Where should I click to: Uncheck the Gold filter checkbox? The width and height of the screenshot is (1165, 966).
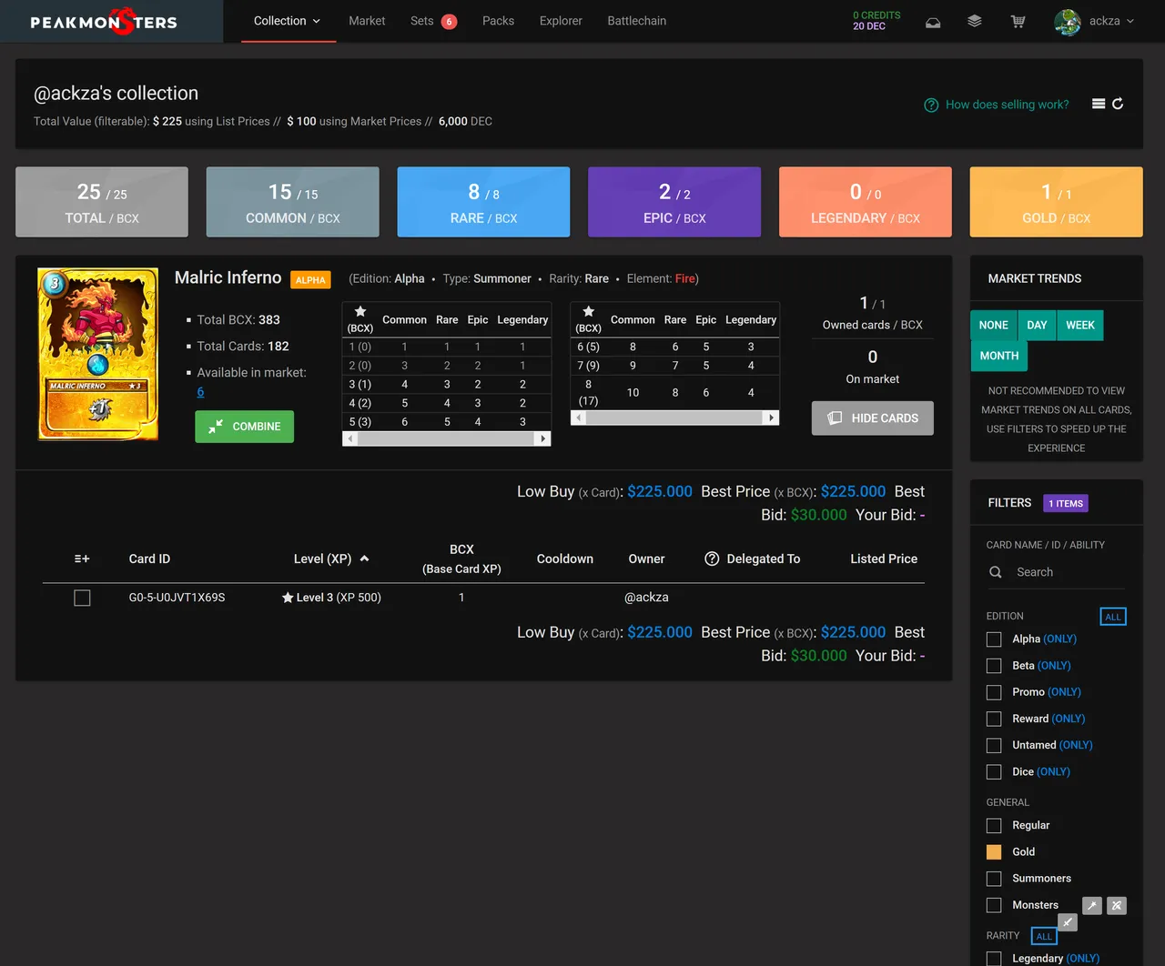[x=994, y=852]
